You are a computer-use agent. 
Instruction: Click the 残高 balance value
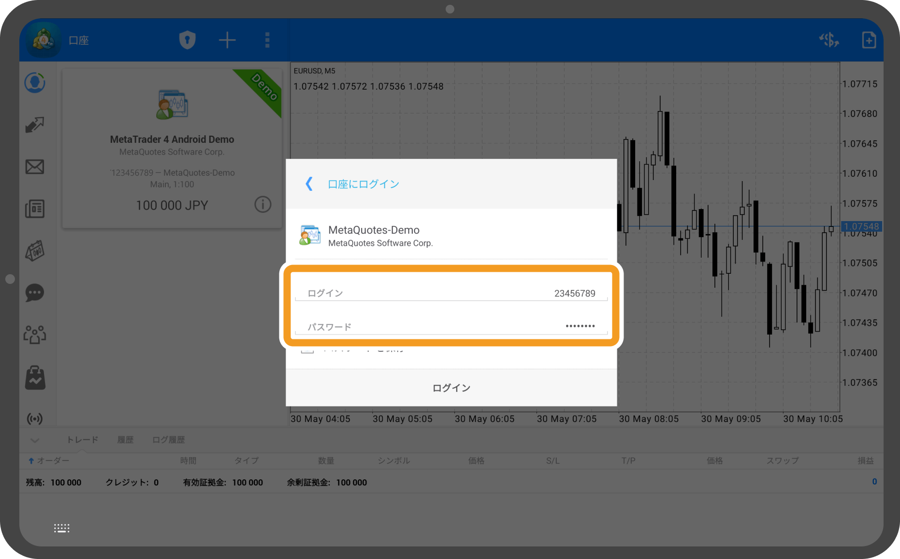[66, 482]
